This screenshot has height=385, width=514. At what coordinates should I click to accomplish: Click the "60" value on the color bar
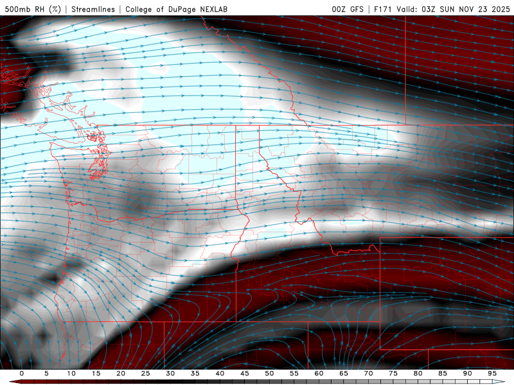319,373
